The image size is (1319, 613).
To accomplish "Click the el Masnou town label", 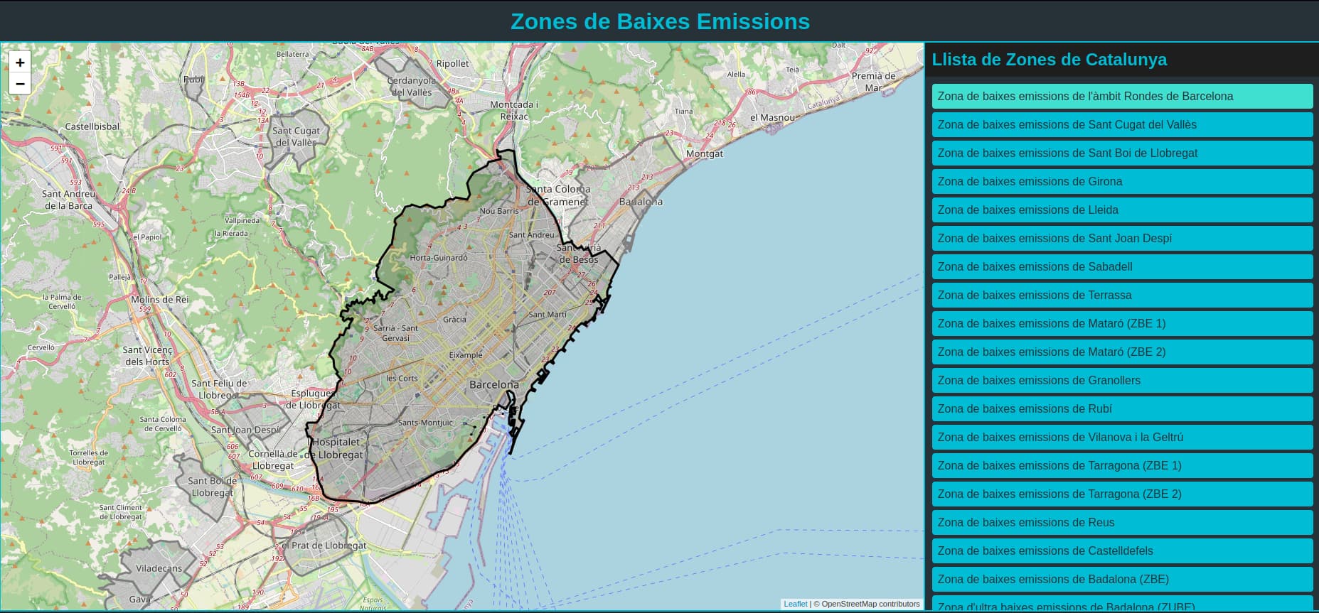I will [772, 118].
